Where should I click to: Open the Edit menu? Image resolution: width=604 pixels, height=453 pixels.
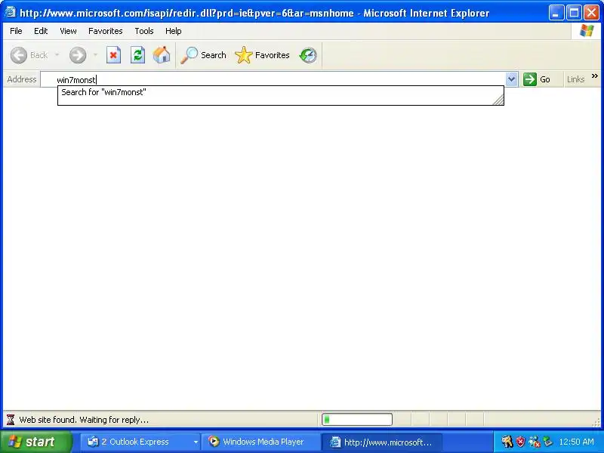click(41, 31)
